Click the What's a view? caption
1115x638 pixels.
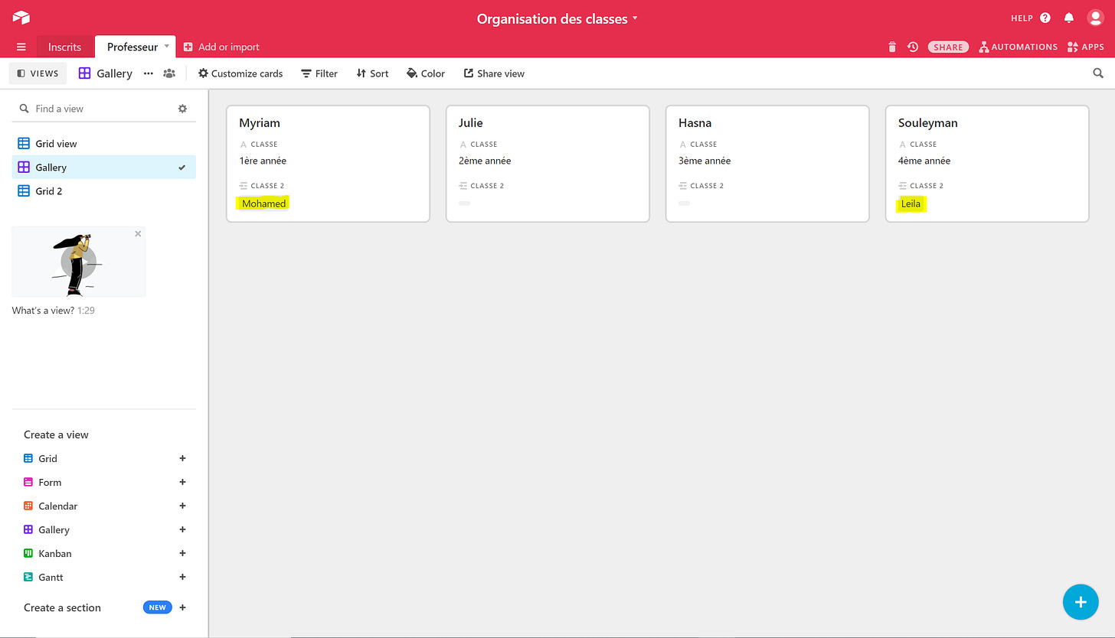pos(43,311)
